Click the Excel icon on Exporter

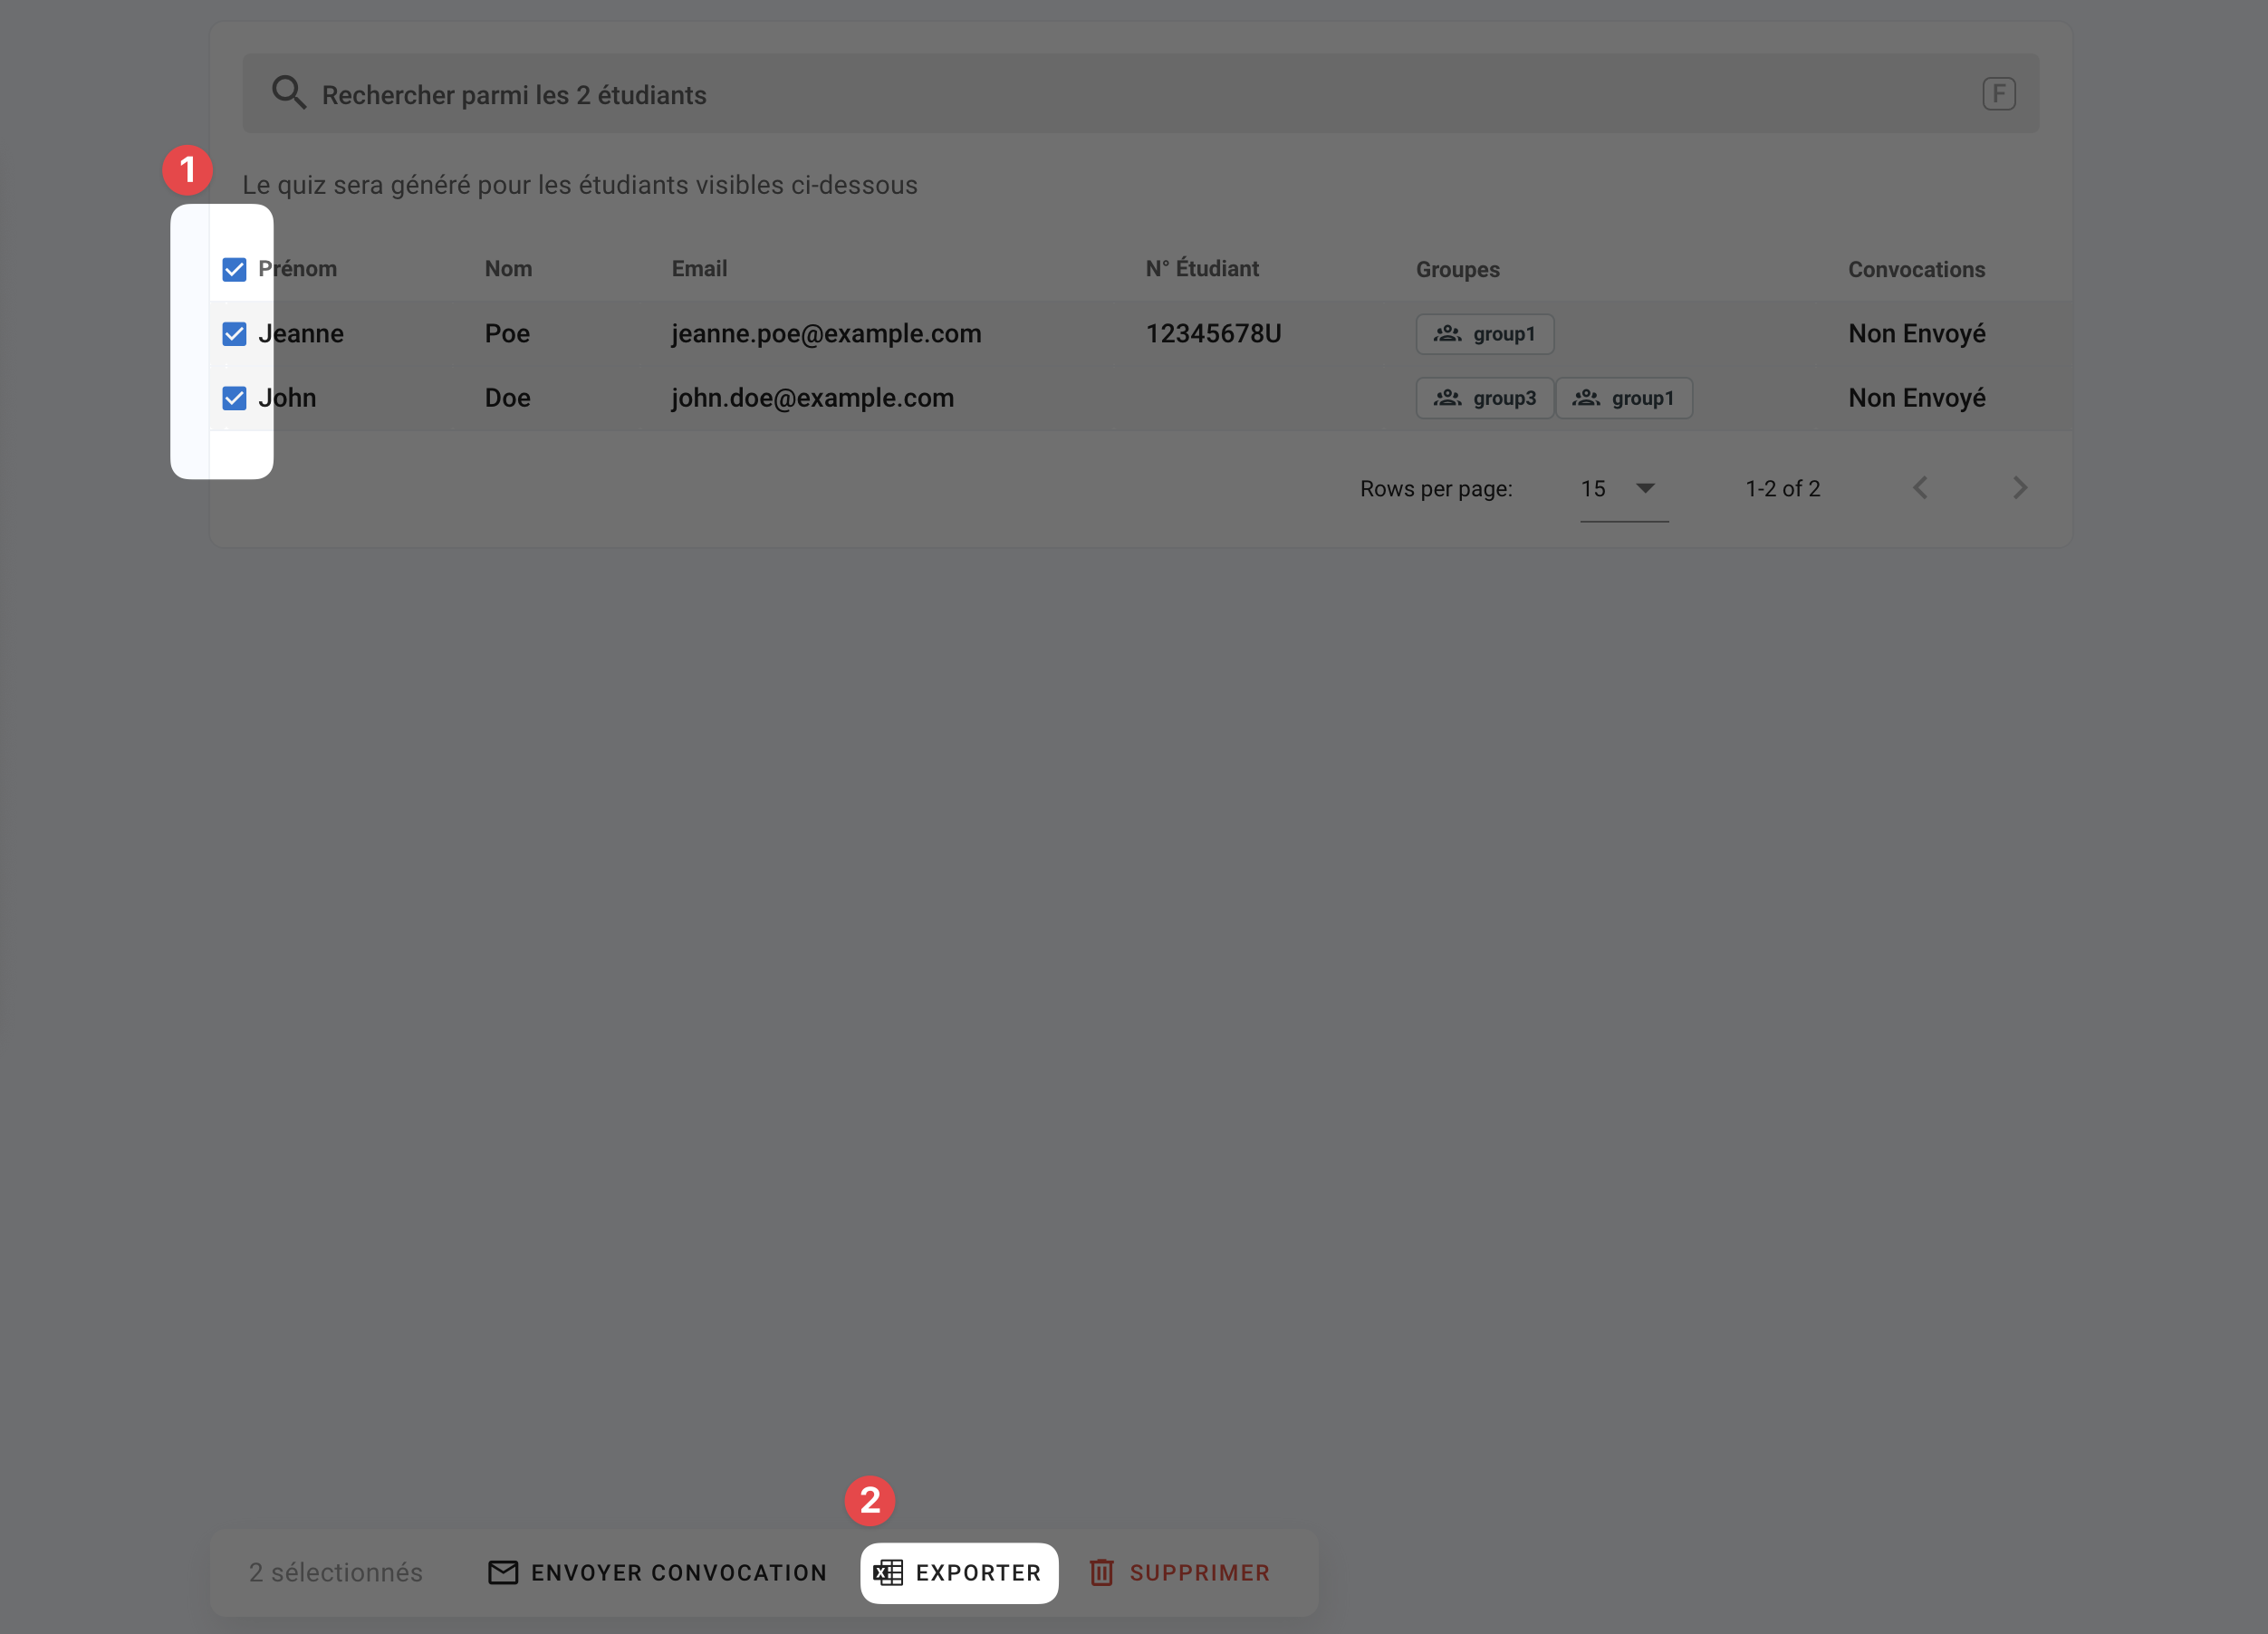click(888, 1572)
